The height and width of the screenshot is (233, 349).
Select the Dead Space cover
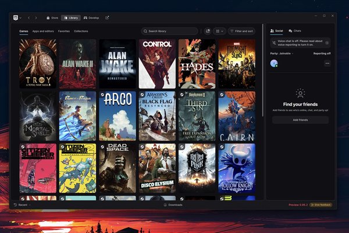click(x=117, y=168)
